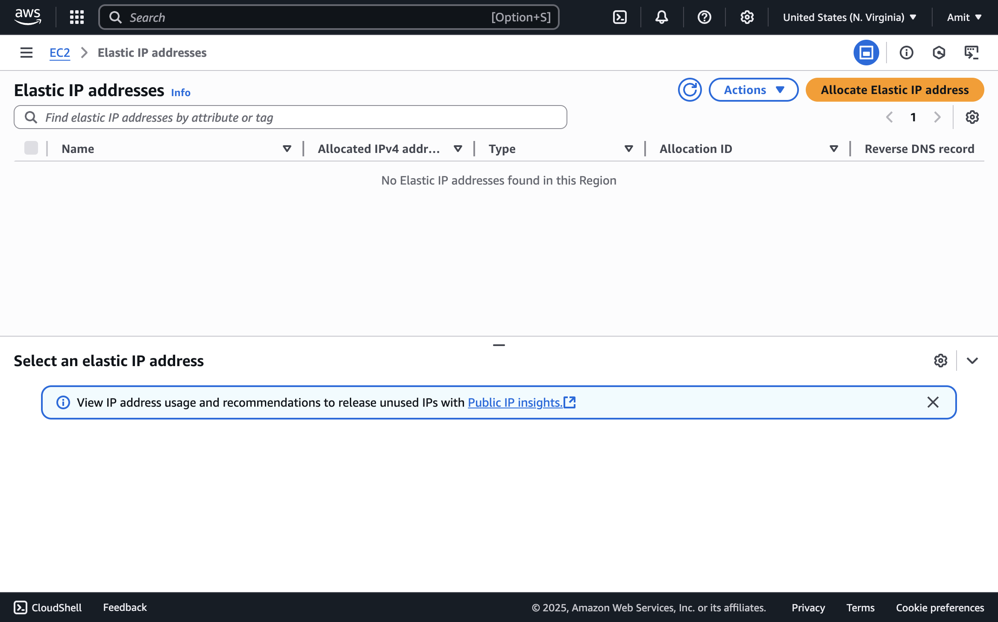
Task: Open the Public IP insights link
Action: 515,402
